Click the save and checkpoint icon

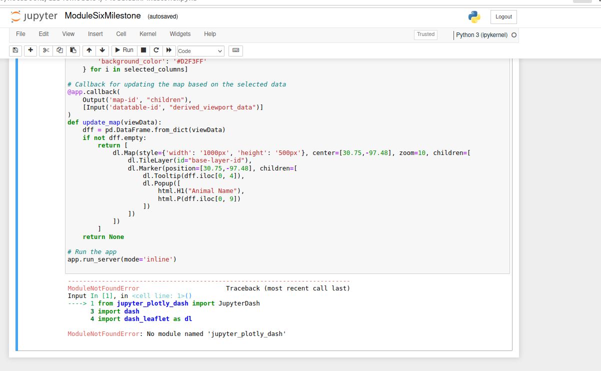[15, 50]
